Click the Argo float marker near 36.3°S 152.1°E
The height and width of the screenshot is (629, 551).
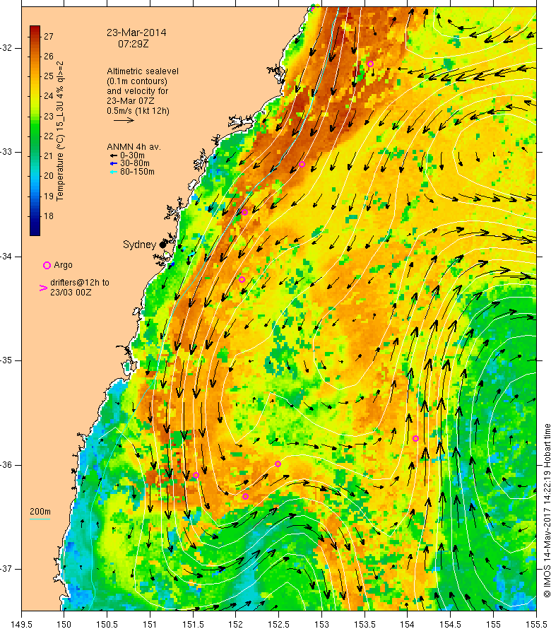(245, 496)
